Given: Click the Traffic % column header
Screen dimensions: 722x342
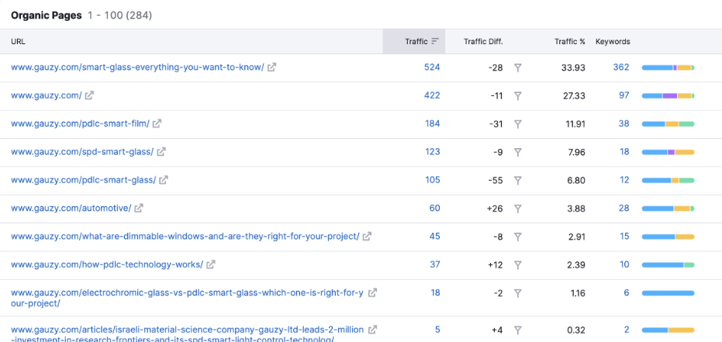Looking at the screenshot, I should (569, 41).
